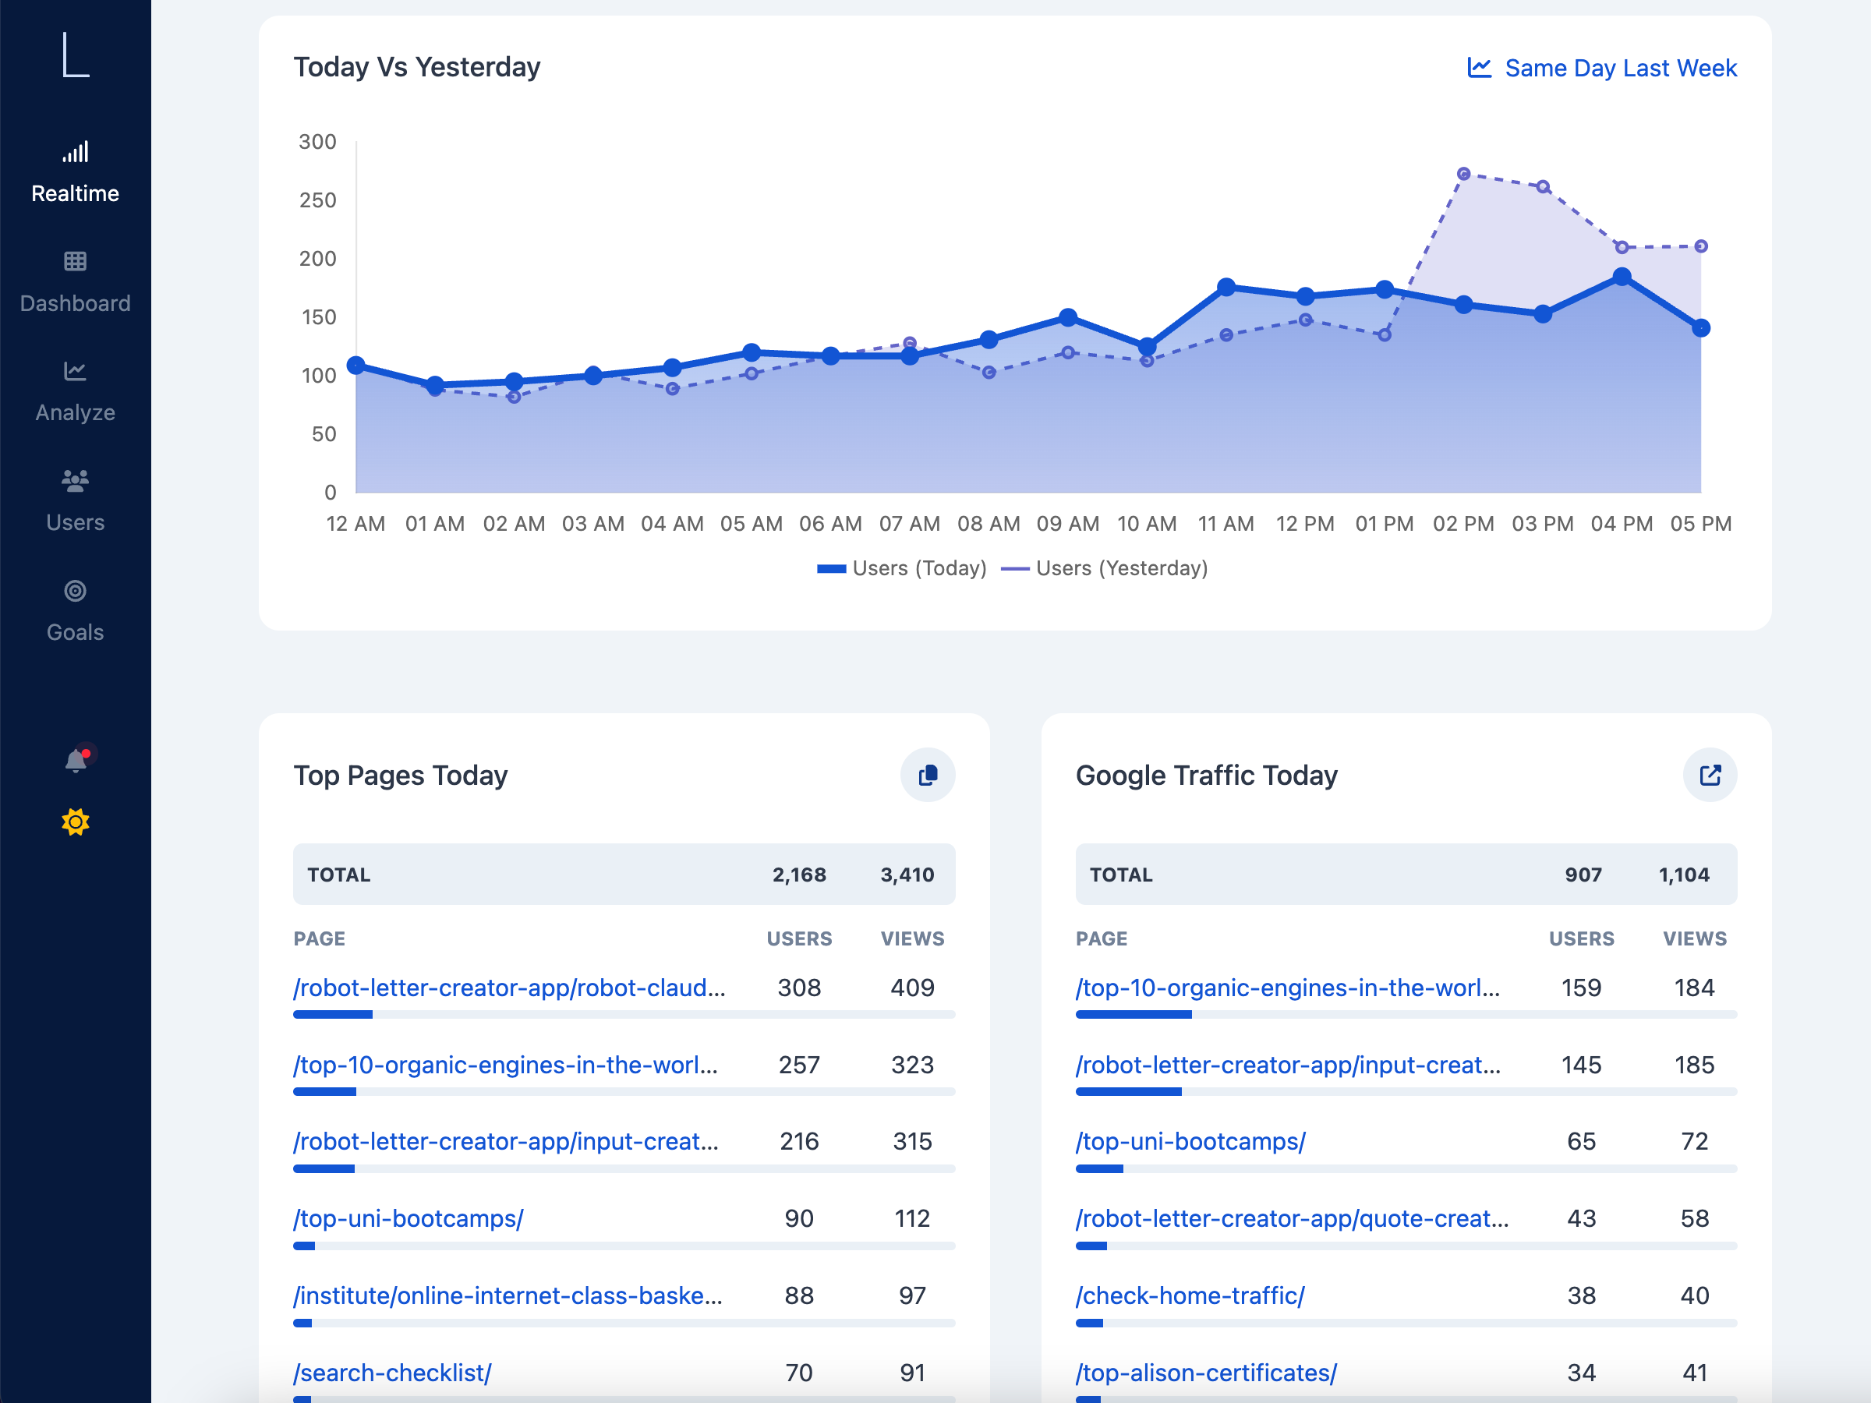1871x1403 pixels.
Task: Click the 1,104 total views value
Action: 1684,875
